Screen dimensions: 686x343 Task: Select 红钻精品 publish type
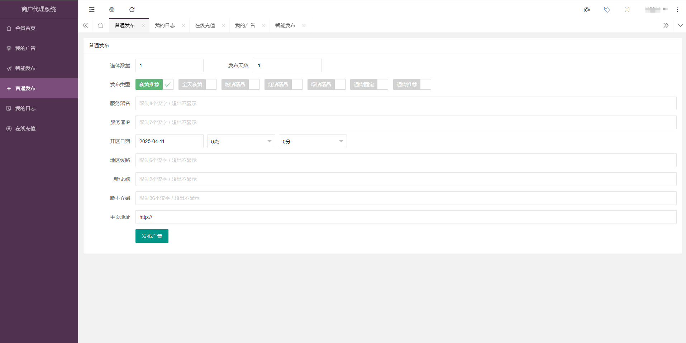pyautogui.click(x=278, y=84)
